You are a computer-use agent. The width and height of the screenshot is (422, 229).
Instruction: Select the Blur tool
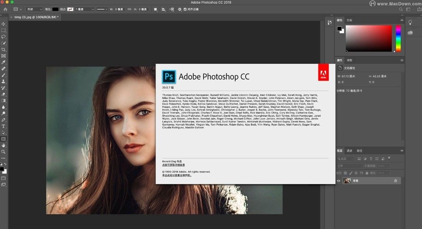click(3, 107)
